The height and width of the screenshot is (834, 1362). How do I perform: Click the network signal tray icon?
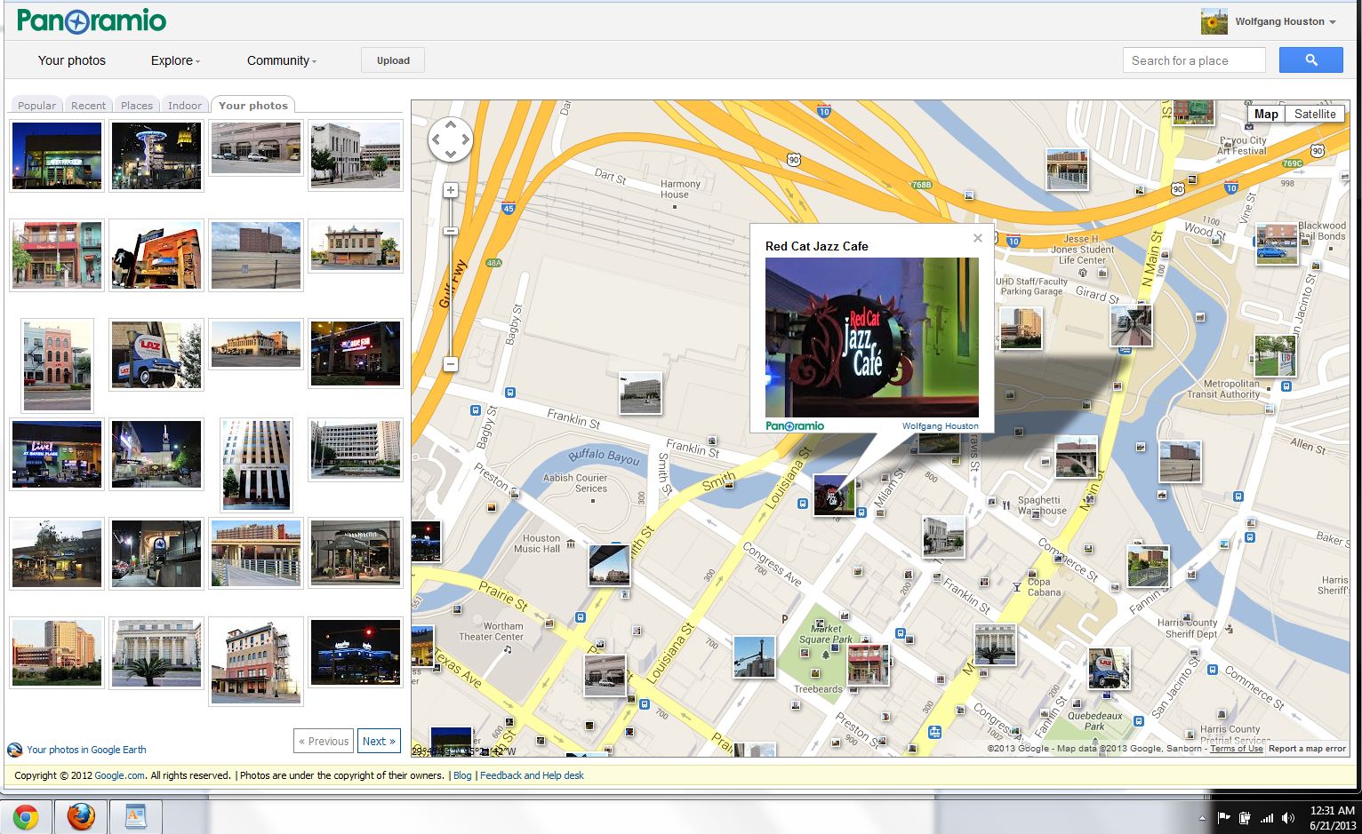tap(1267, 818)
